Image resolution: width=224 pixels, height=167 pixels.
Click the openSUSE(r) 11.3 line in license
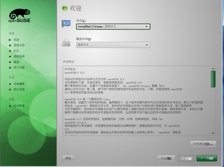(x=74, y=73)
